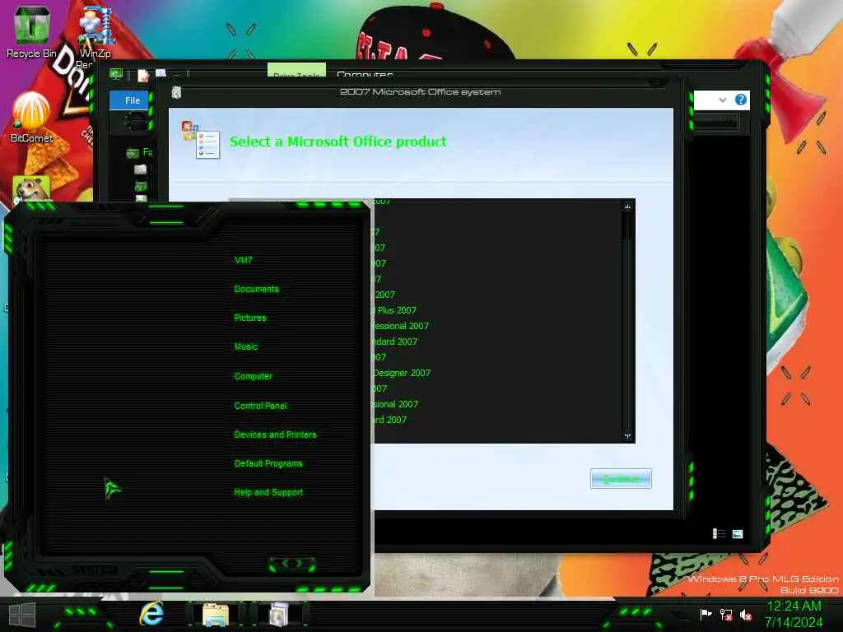
Task: Switch to details view in Computer window
Action: tap(719, 533)
